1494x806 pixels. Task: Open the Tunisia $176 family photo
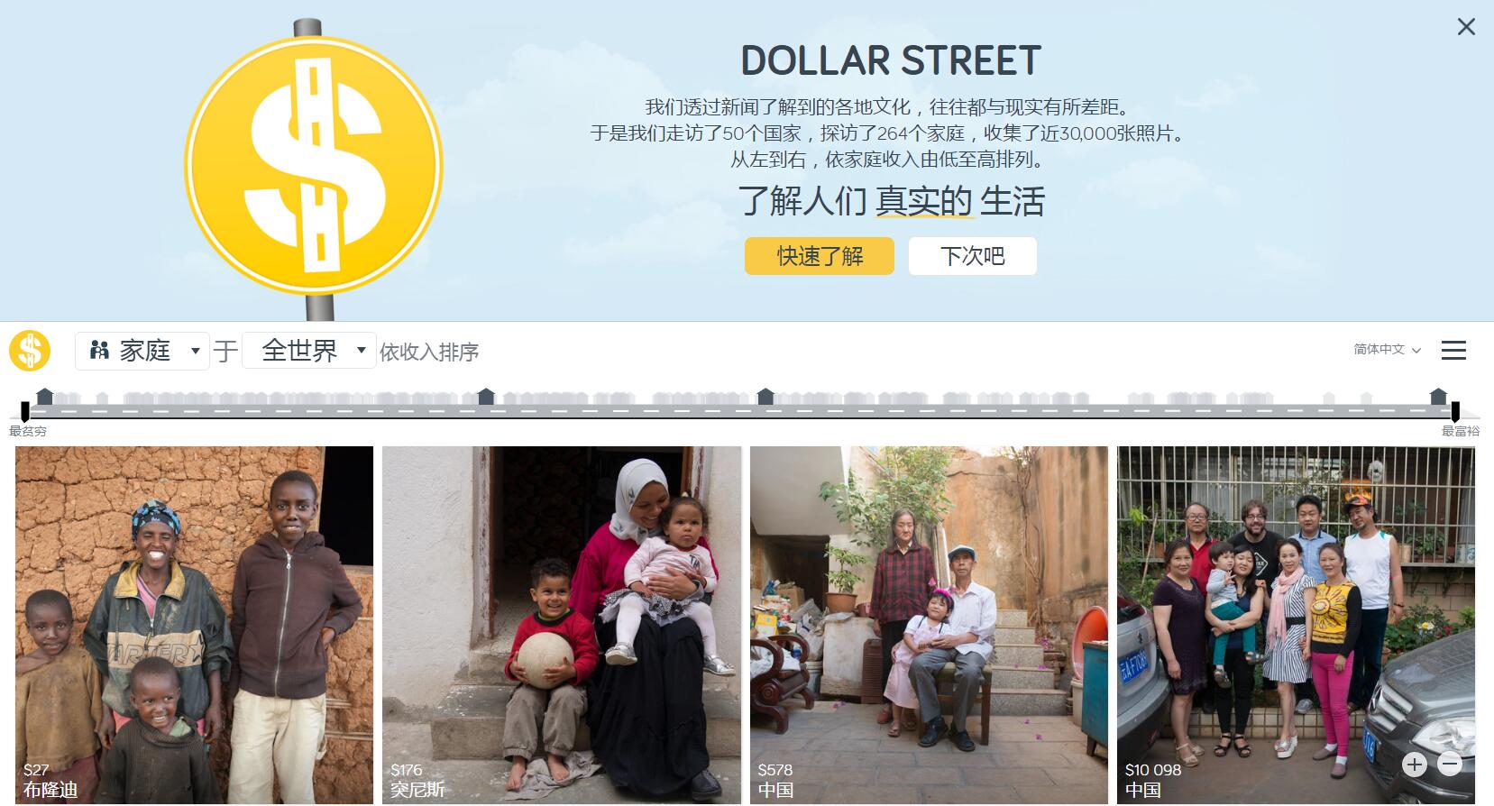562,625
